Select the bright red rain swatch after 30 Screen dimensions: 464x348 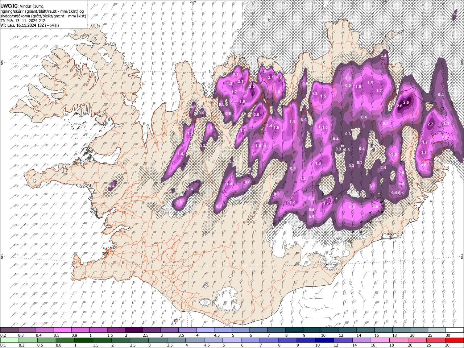point(454,340)
